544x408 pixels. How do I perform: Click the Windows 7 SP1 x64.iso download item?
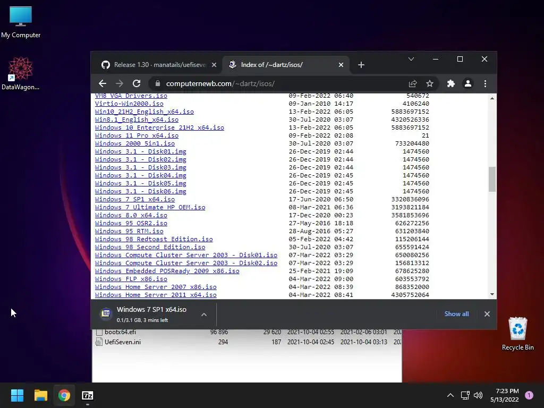[151, 314]
